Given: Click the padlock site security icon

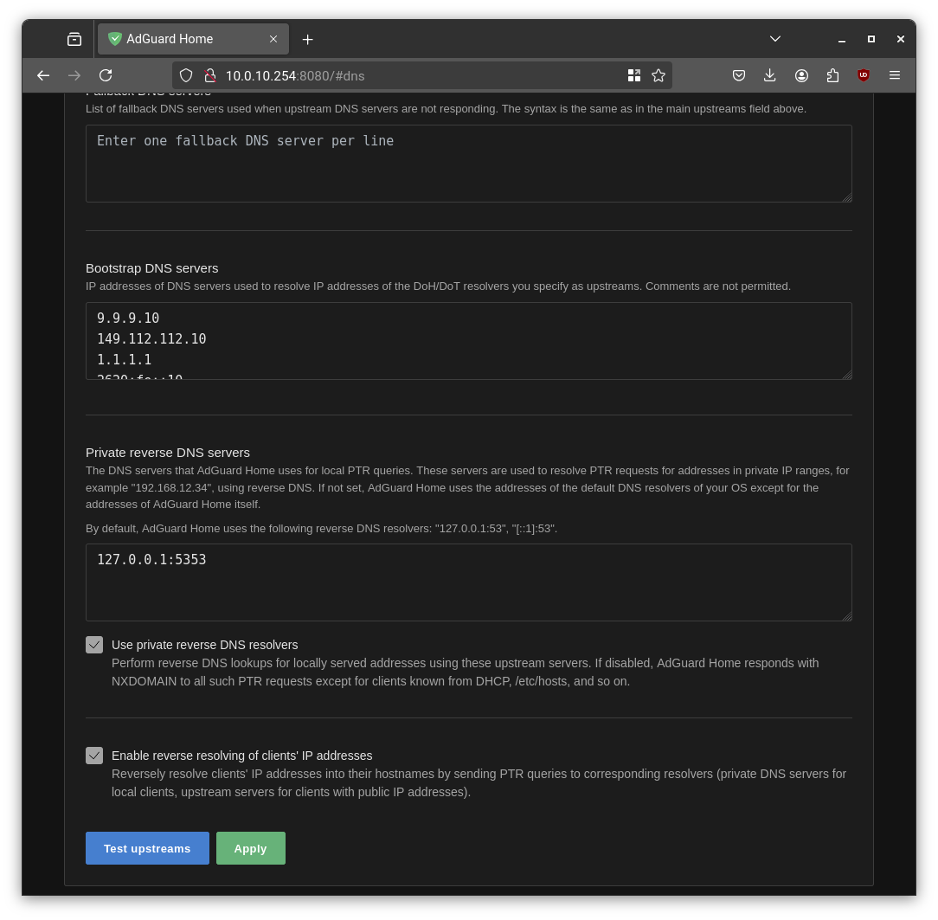Looking at the screenshot, I should coord(212,75).
